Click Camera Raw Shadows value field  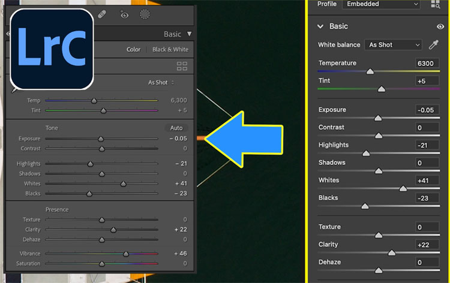pyautogui.click(x=427, y=163)
